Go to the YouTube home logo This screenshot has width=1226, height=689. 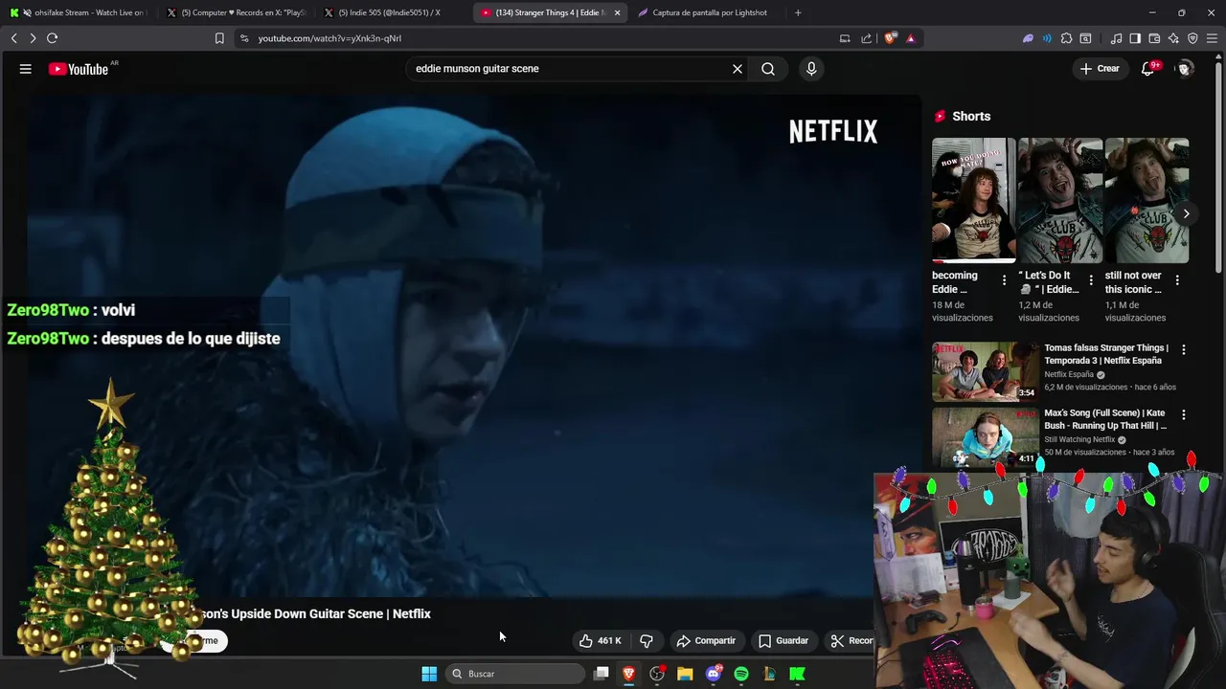coord(79,69)
